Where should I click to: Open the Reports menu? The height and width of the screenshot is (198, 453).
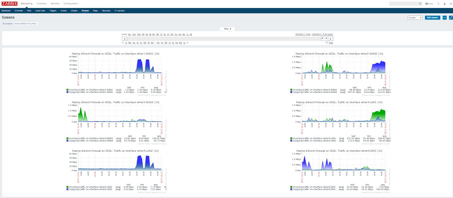pos(55,4)
